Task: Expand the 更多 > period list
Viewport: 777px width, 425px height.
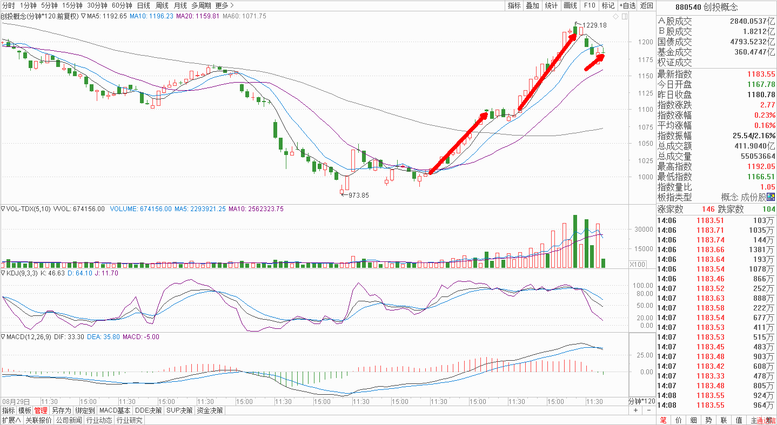Action: pos(224,5)
